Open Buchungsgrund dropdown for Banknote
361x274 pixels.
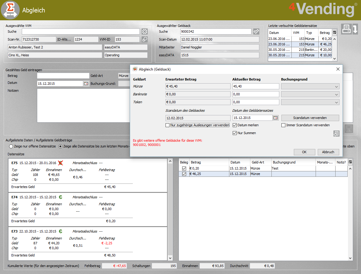coord(310,94)
